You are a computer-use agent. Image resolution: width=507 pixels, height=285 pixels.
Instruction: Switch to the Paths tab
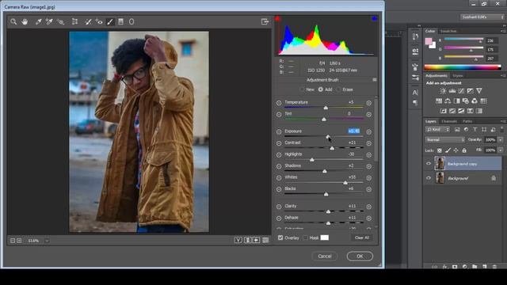[467, 121]
